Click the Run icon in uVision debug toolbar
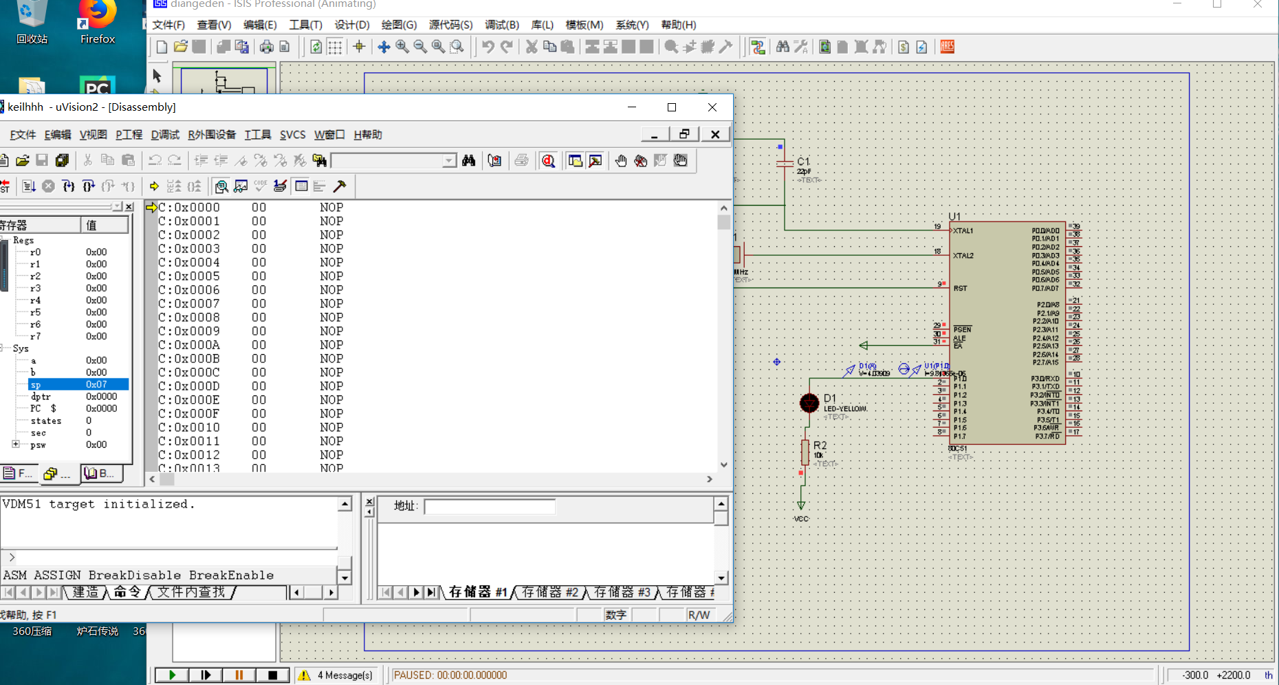Image resolution: width=1279 pixels, height=685 pixels. pos(29,186)
